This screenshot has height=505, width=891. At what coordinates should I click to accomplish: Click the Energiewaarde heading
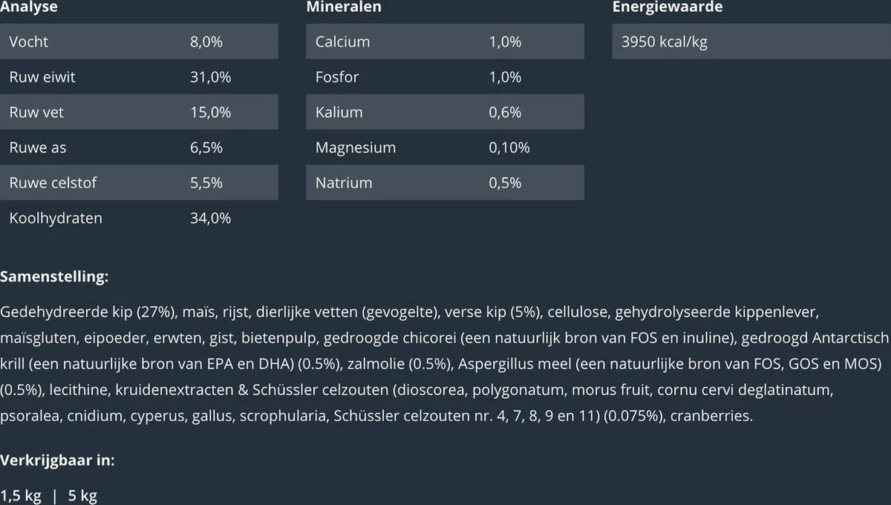pyautogui.click(x=667, y=7)
